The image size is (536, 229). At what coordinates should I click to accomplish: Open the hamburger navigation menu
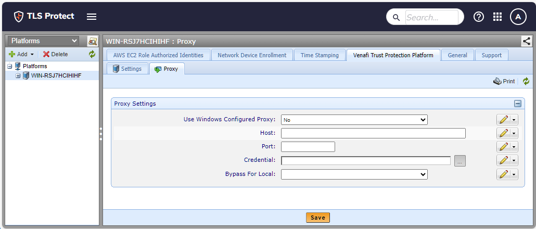click(x=92, y=17)
